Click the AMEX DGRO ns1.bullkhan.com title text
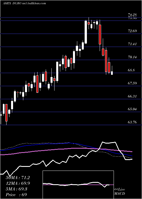The width and height of the screenshot is (142, 199). [24, 3]
